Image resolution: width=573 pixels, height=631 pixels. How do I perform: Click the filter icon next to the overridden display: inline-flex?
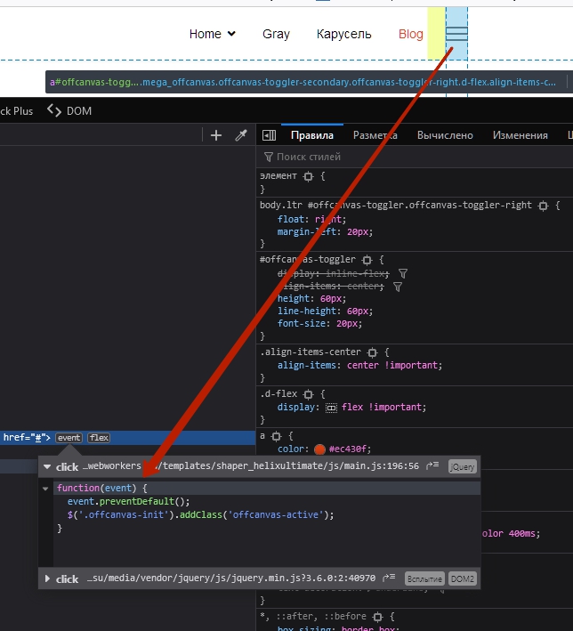(403, 274)
